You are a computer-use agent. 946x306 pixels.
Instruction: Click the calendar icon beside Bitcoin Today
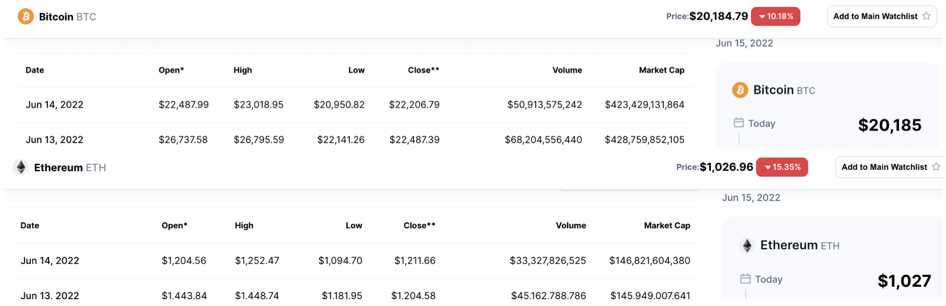click(738, 123)
